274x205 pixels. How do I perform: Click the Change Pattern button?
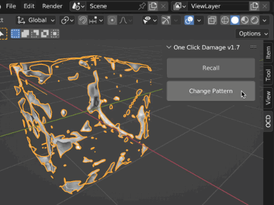tap(211, 91)
